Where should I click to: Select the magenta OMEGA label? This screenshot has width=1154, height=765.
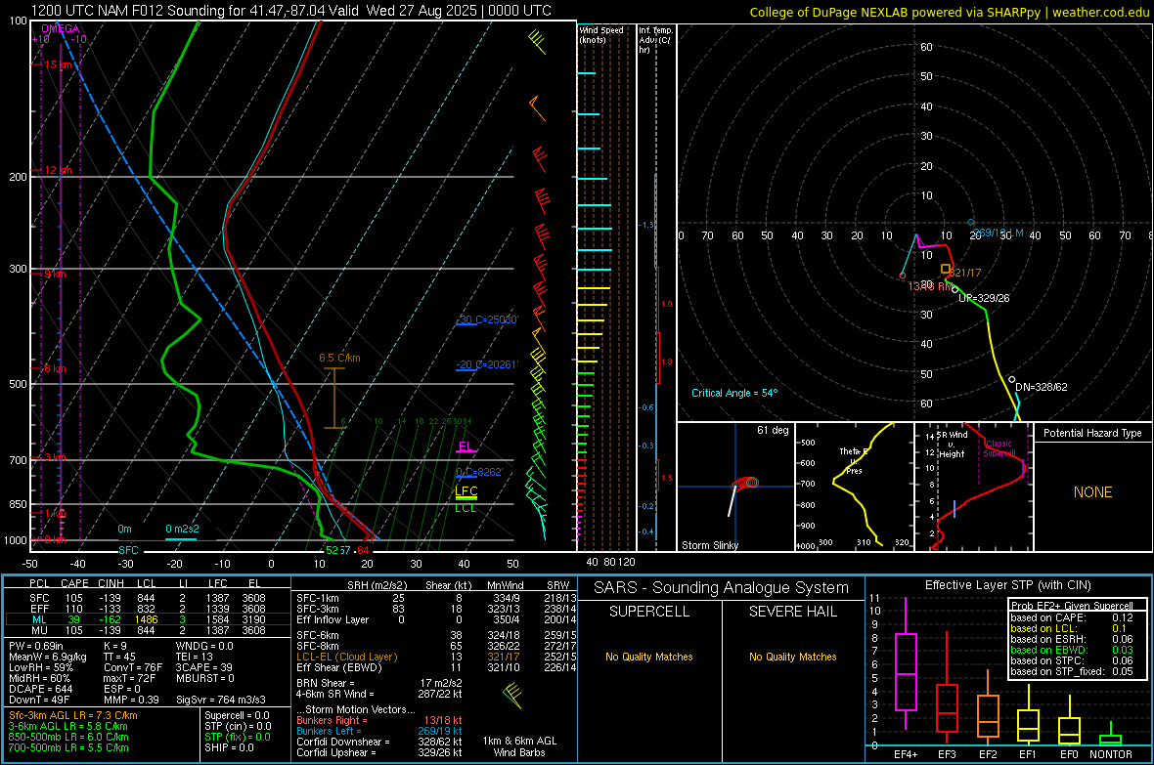point(61,28)
